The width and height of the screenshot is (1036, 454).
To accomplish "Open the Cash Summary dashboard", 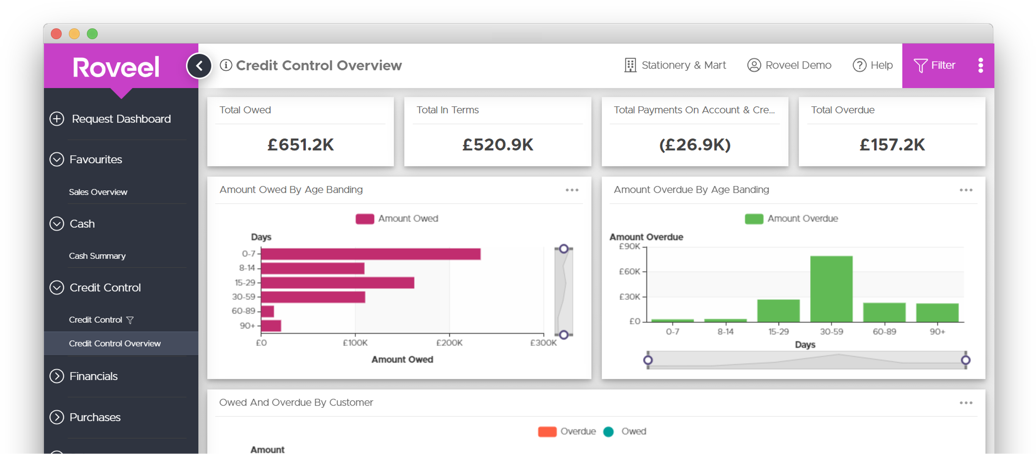I will pyautogui.click(x=97, y=256).
